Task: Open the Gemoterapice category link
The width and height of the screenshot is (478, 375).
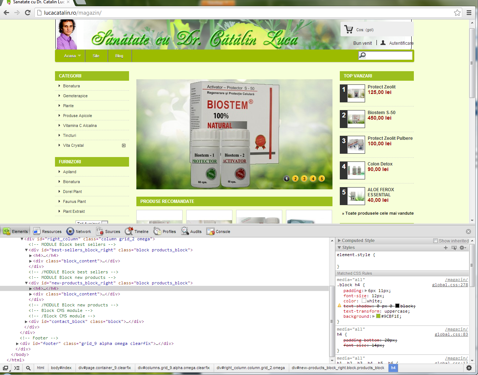Action: (75, 96)
